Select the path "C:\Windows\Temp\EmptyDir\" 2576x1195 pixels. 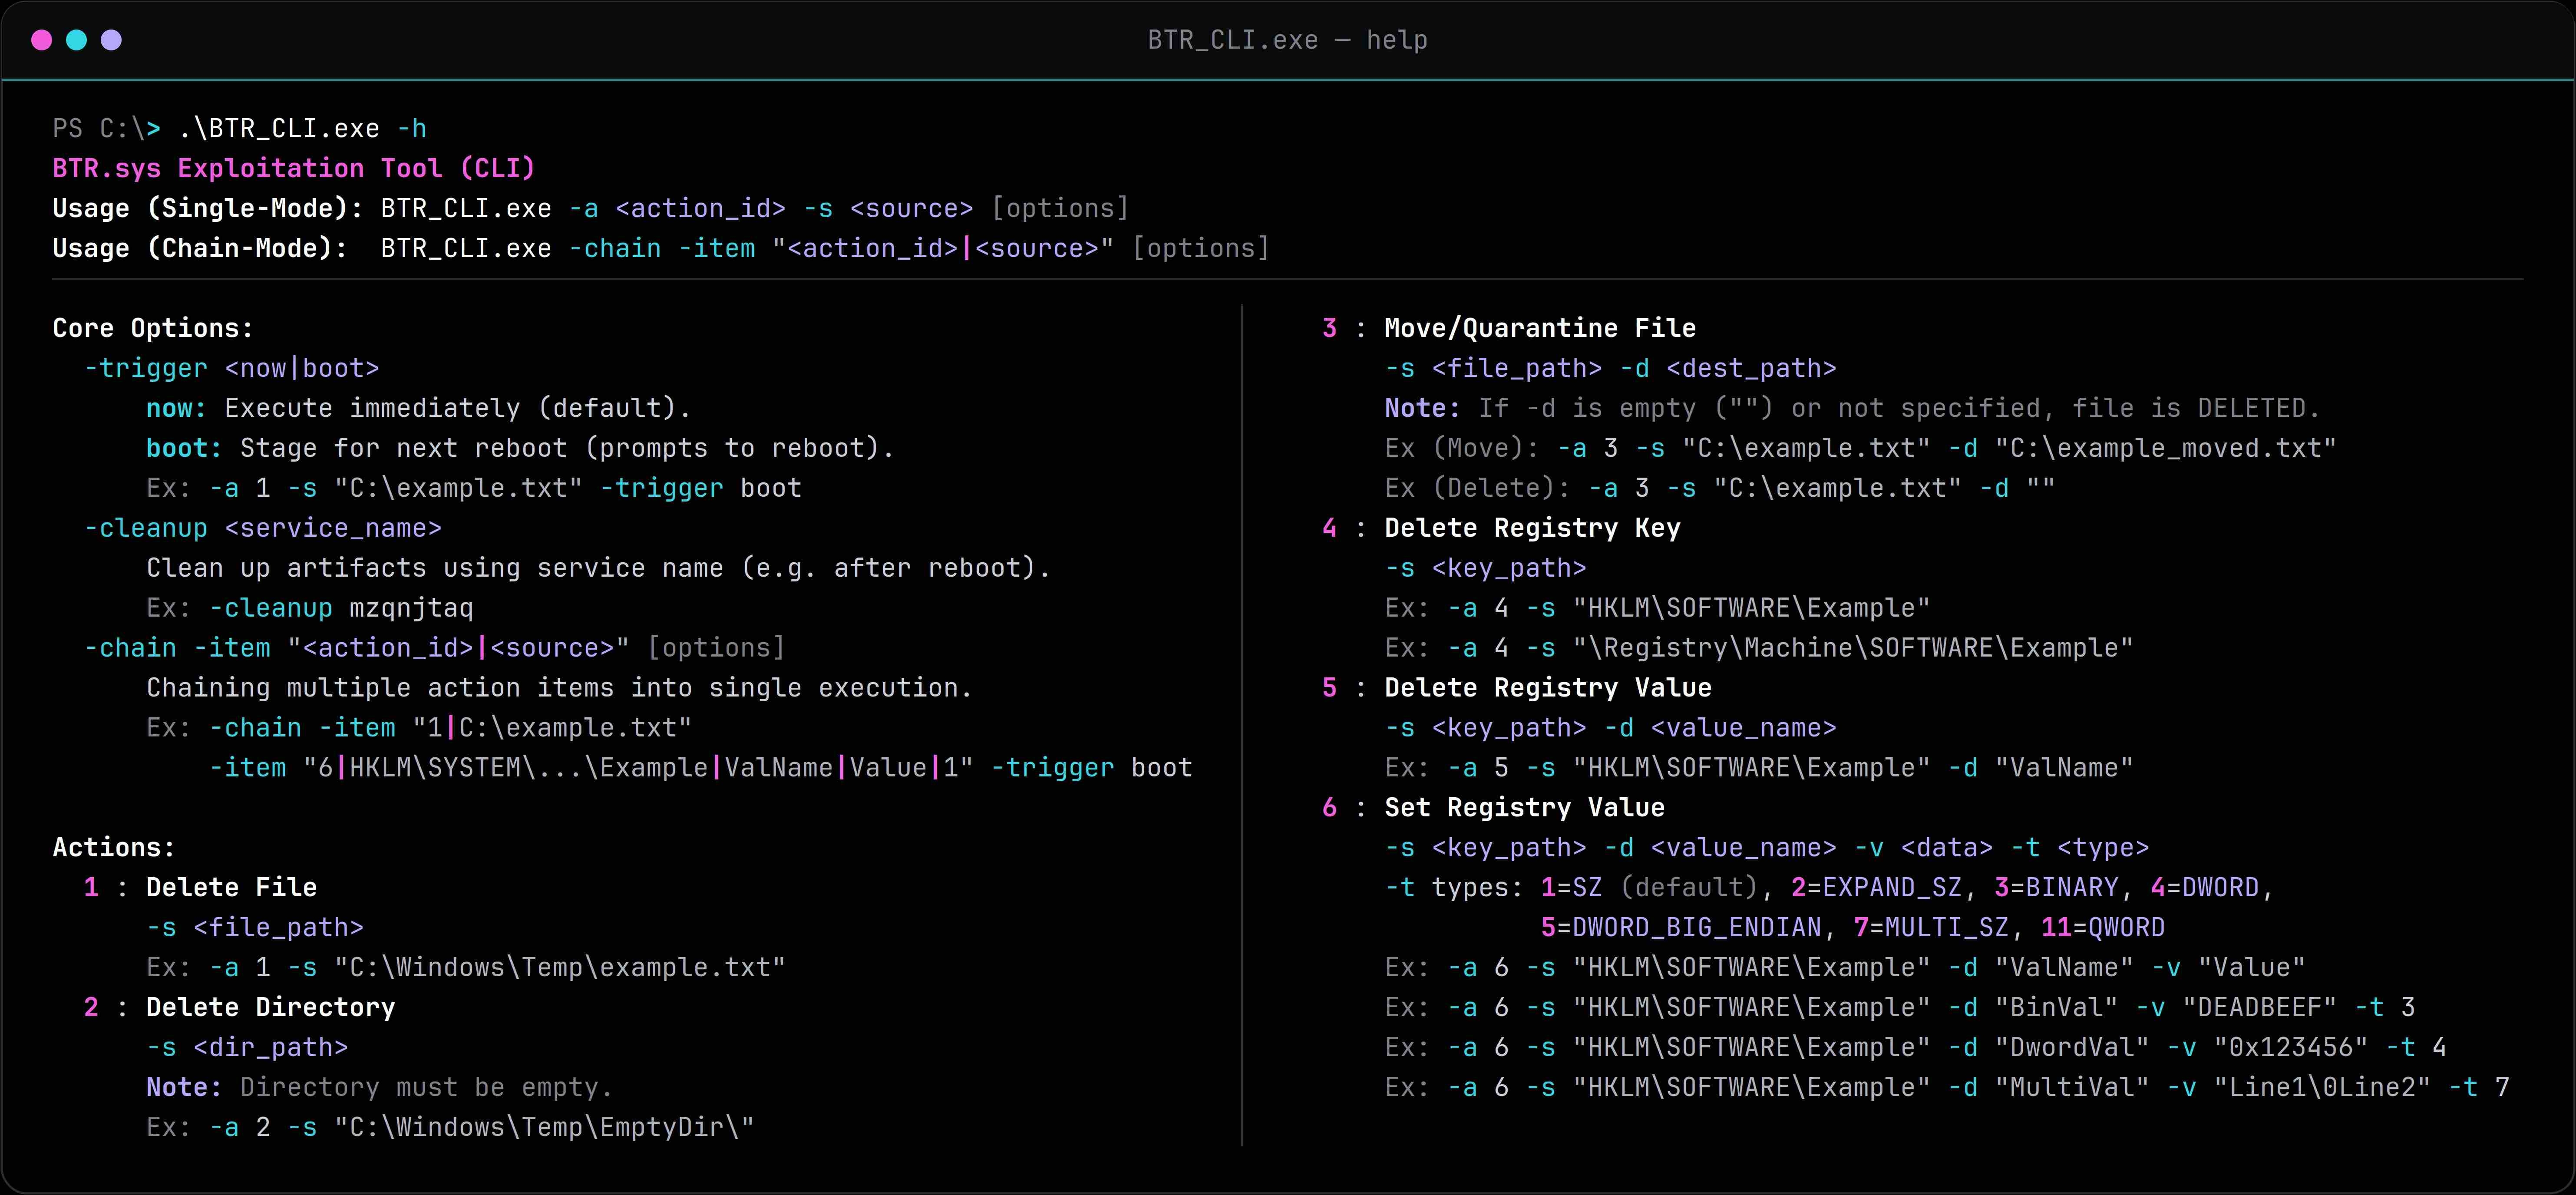pos(544,1128)
